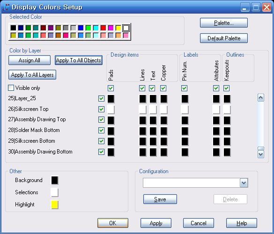
Task: Click Assembly Drawing Top Lines color cell
Action: (142, 120)
